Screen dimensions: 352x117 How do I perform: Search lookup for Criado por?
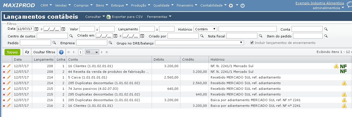(202, 36)
